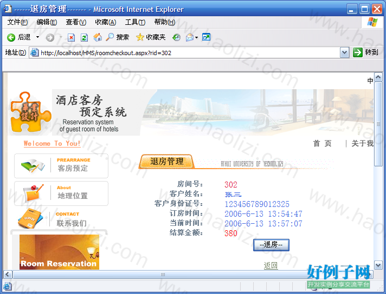Expand the address bar dropdown arrow

(344, 52)
